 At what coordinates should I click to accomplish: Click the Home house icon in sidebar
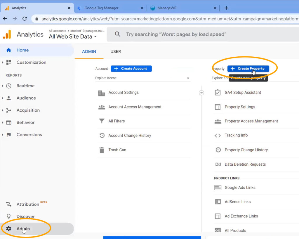click(8, 50)
